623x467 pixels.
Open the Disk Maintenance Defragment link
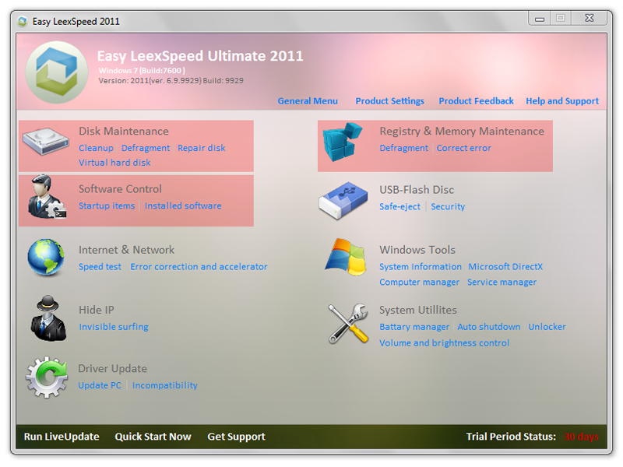tap(146, 148)
